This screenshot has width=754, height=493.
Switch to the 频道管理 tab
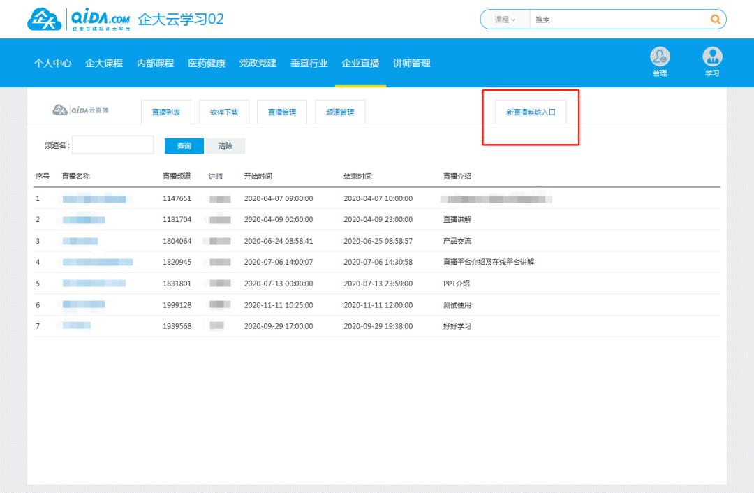(340, 112)
